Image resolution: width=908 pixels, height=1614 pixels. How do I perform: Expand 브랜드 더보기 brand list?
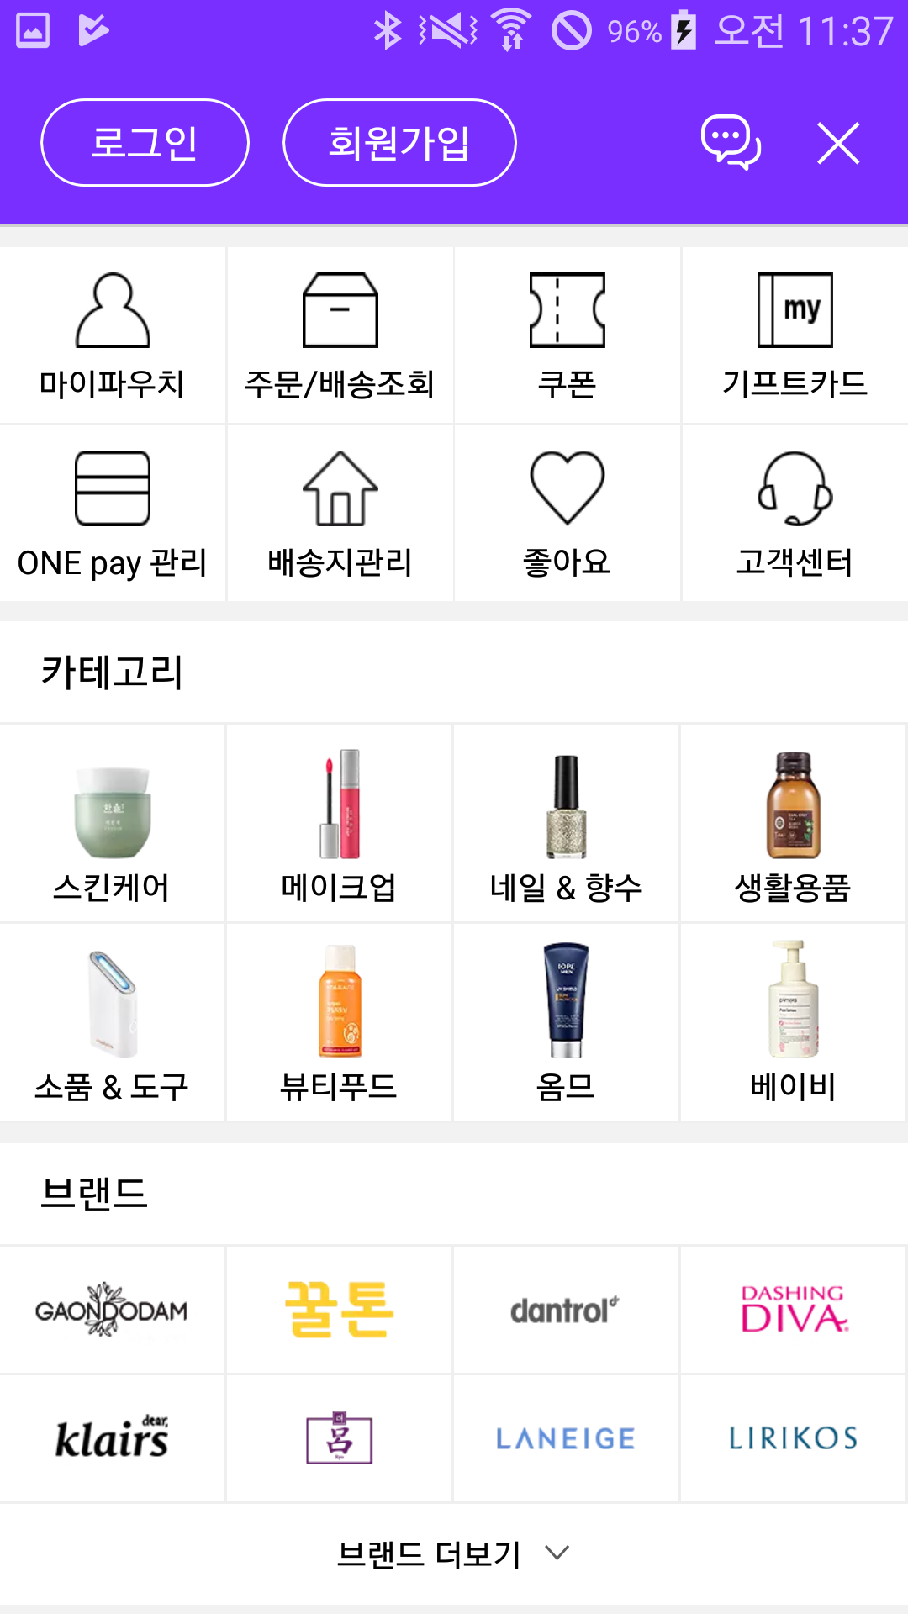point(454,1554)
